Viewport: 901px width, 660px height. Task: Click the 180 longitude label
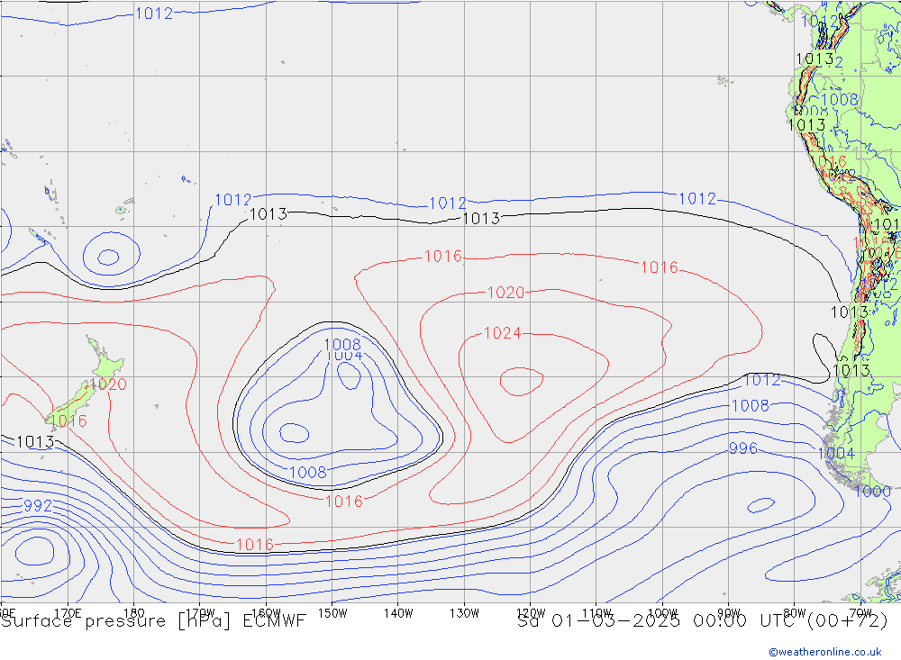pyautogui.click(x=134, y=613)
